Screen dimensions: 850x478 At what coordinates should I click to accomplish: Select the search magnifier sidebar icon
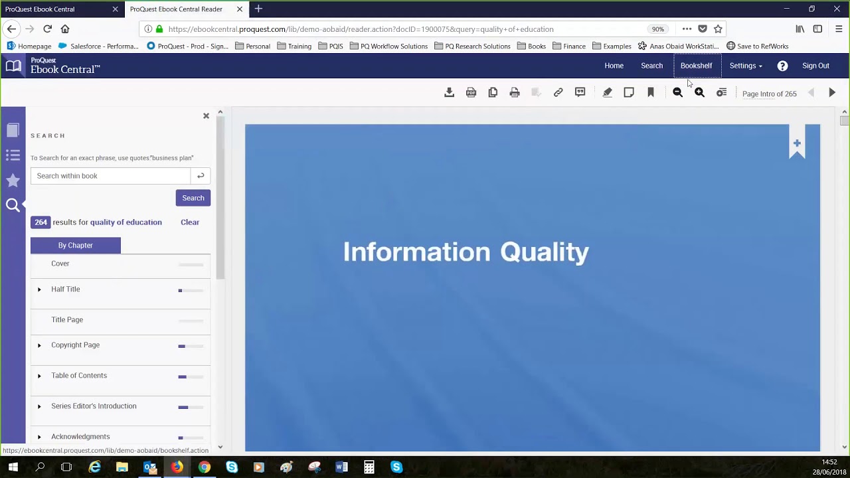pos(13,205)
